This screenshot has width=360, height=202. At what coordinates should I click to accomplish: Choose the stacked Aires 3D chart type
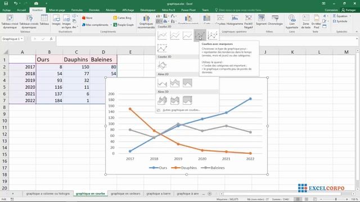(x=175, y=100)
